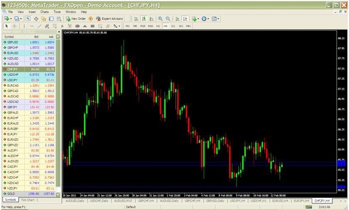The width and height of the screenshot is (349, 210).
Task: Switch to candlestick chart display
Action: (x=144, y=19)
